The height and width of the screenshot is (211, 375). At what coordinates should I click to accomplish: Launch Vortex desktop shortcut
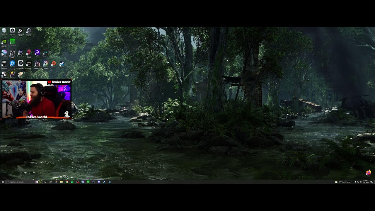[x=21, y=75]
